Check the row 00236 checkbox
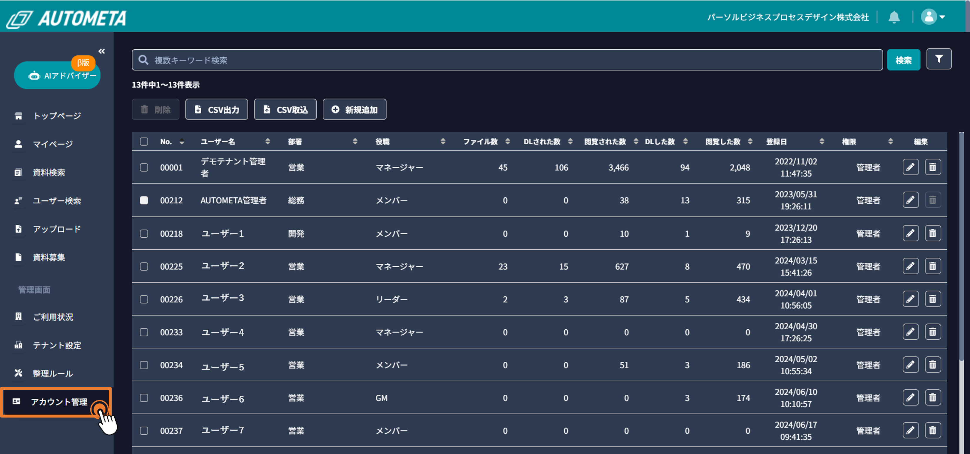970x454 pixels. [144, 398]
